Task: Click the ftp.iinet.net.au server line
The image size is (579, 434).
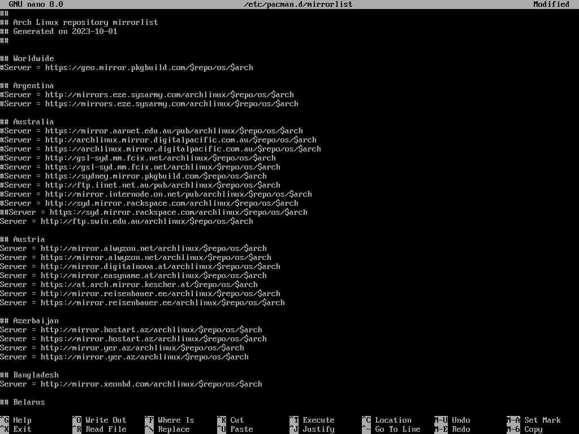Action: (140, 185)
